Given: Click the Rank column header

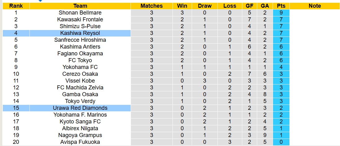Looking at the screenshot, I should [16, 6].
